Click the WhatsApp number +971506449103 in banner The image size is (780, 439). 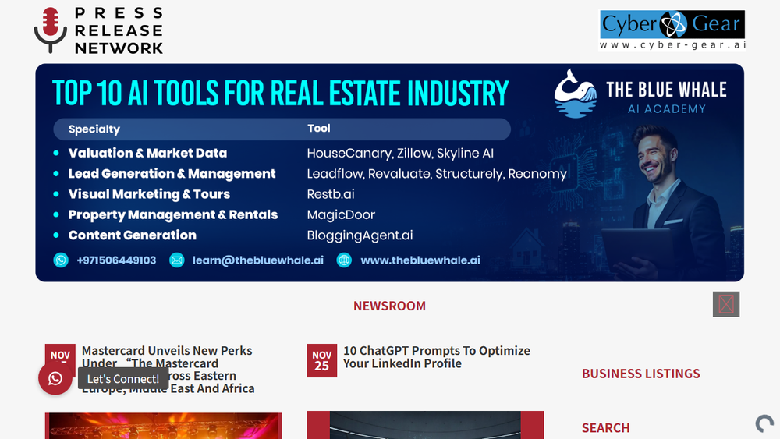(116, 260)
